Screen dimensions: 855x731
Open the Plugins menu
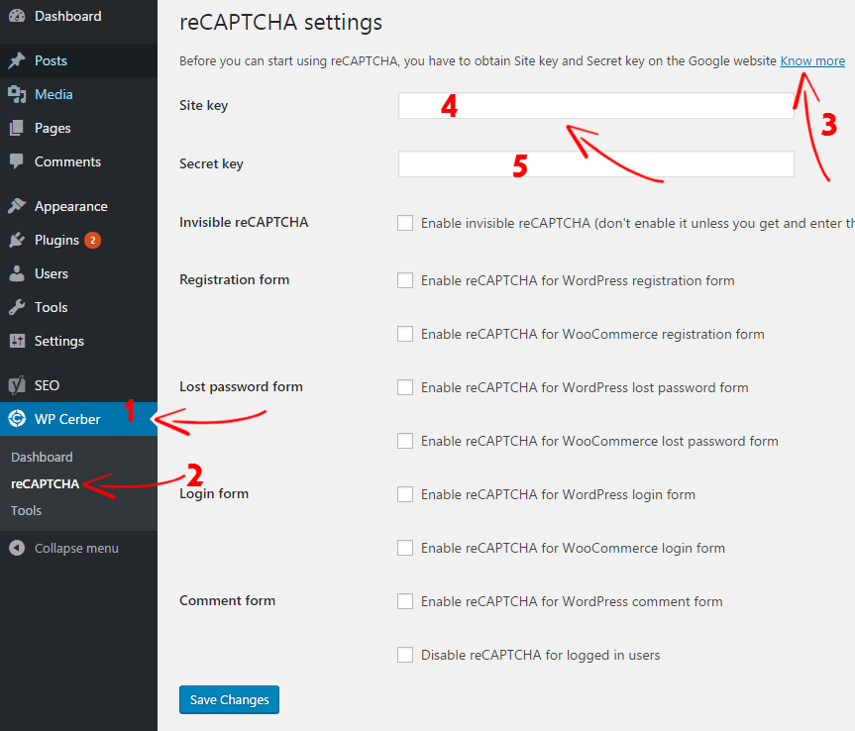pyautogui.click(x=78, y=240)
